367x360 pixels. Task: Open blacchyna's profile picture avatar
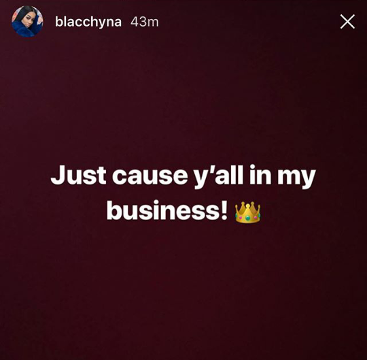coord(27,22)
